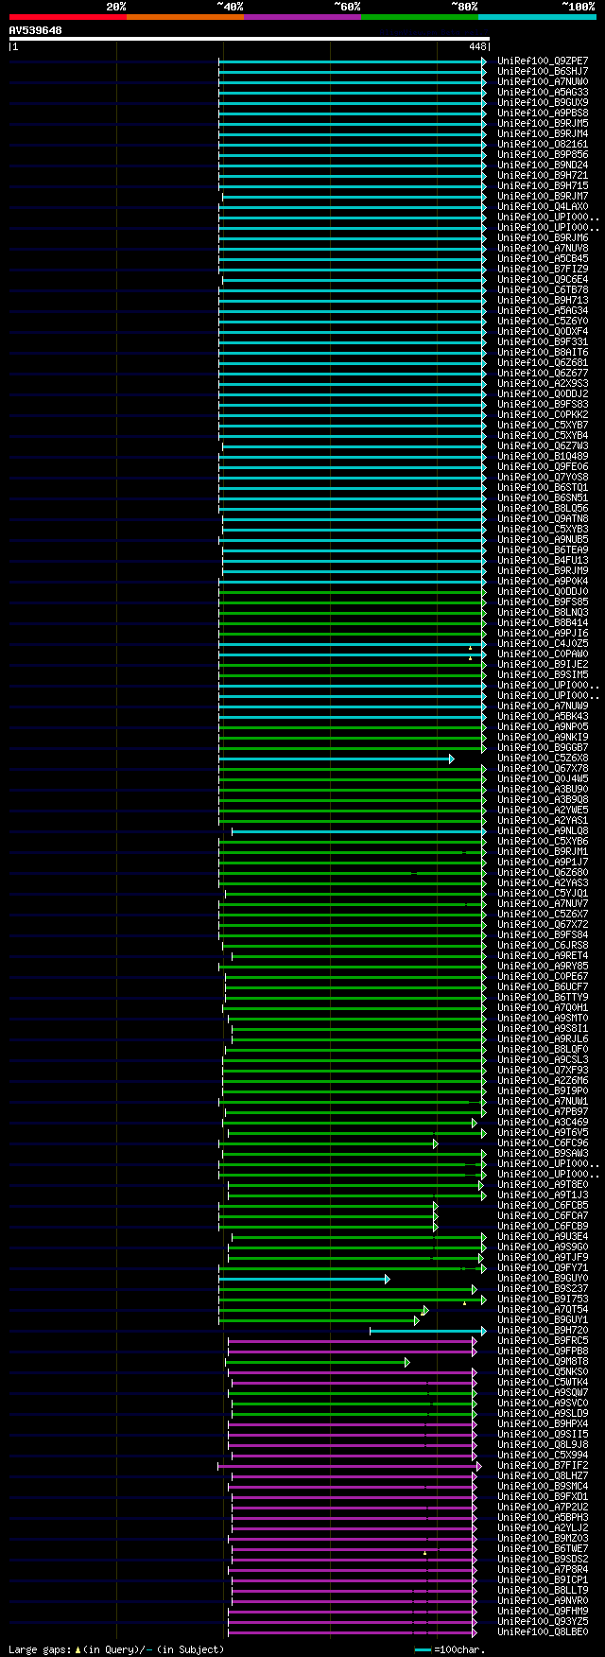Image resolution: width=605 pixels, height=1657 pixels.
Task: Select label UniRef100_A9U3E4
Action: pyautogui.click(x=543, y=1236)
